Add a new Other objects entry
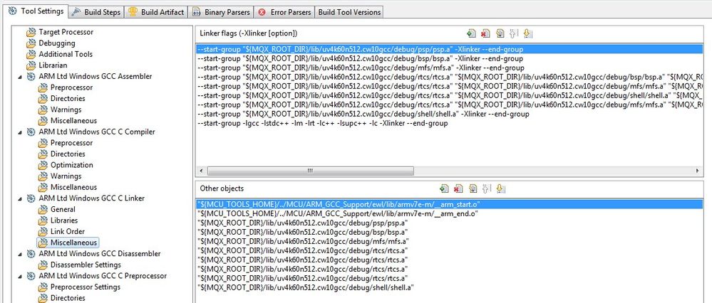 click(444, 188)
